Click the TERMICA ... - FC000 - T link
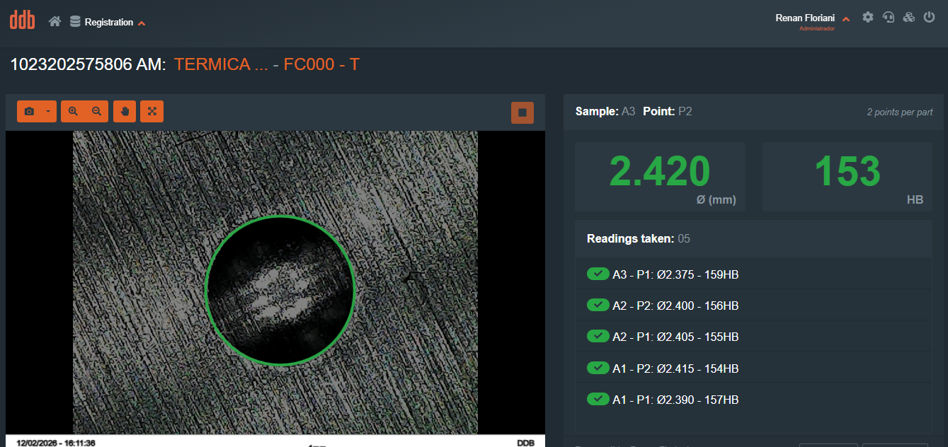Image resolution: width=948 pixels, height=447 pixels. point(266,65)
